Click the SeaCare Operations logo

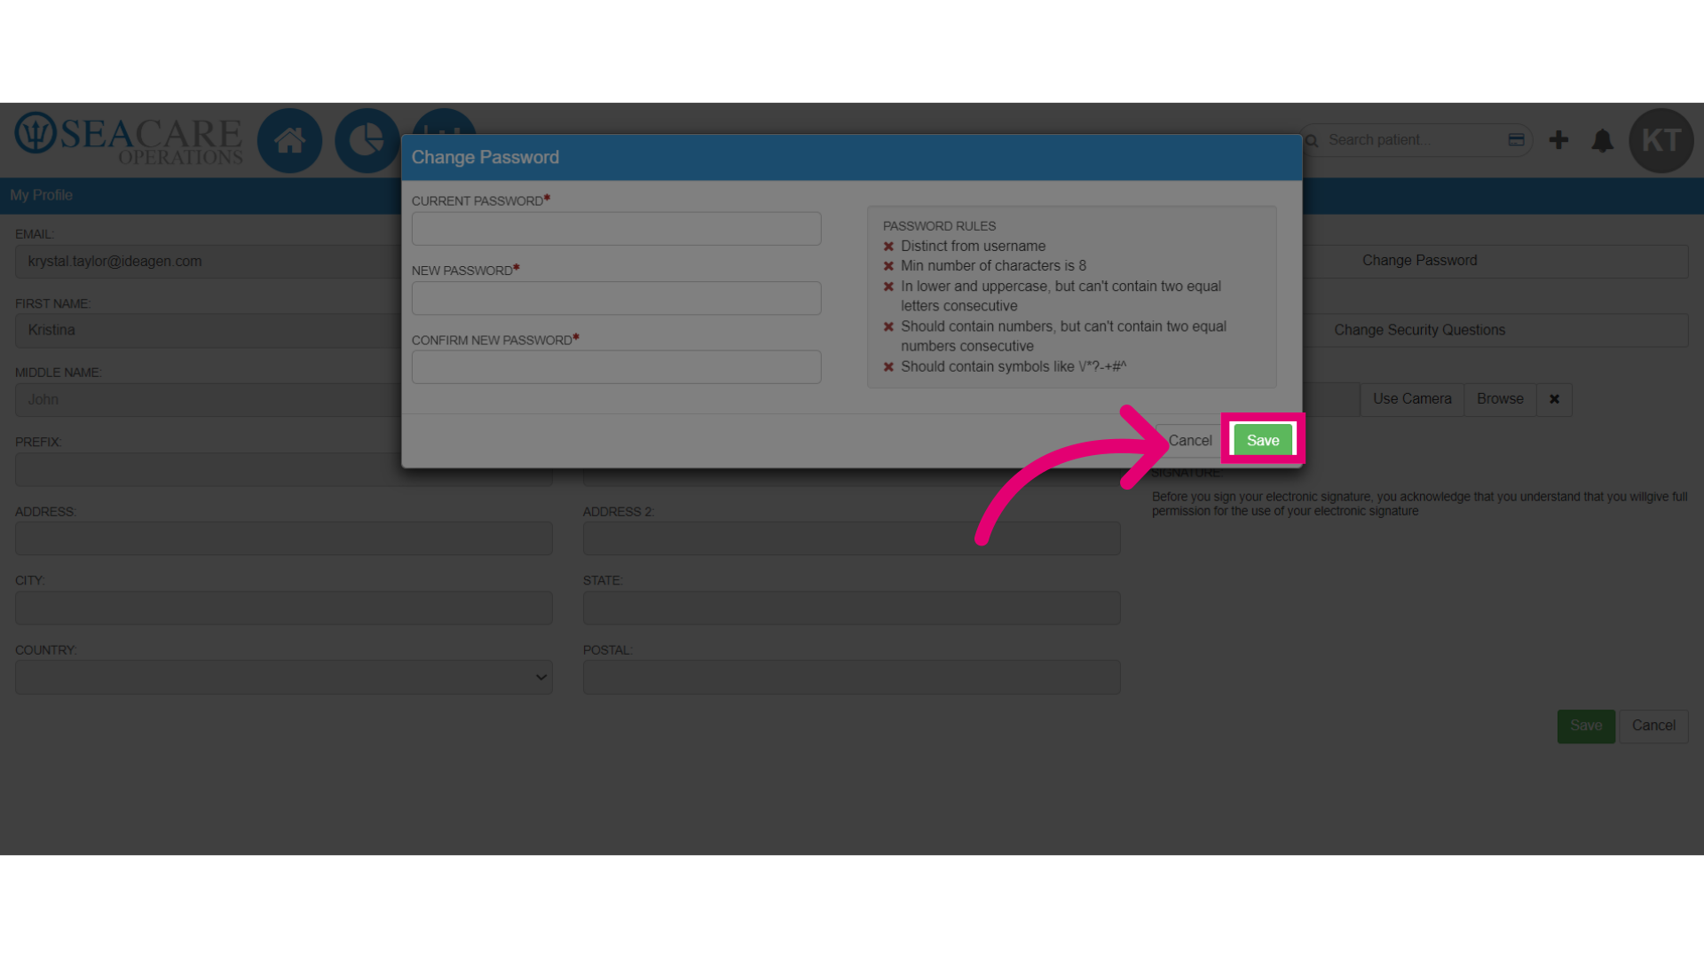[x=129, y=139]
